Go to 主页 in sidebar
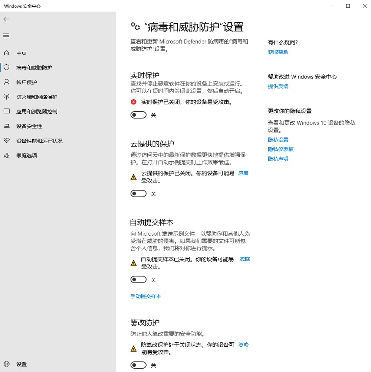Image resolution: width=371 pixels, height=372 pixels. (x=58, y=53)
